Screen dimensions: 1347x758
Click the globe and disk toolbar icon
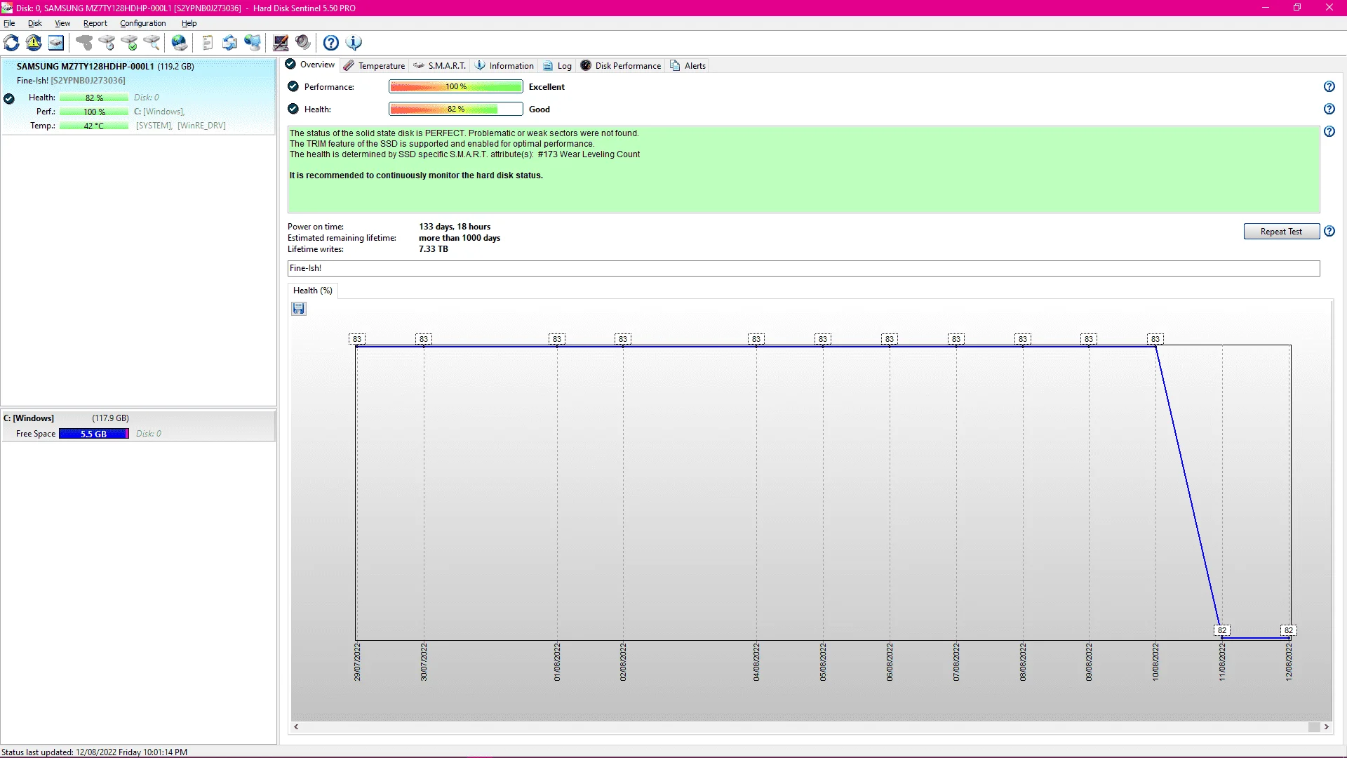(180, 43)
